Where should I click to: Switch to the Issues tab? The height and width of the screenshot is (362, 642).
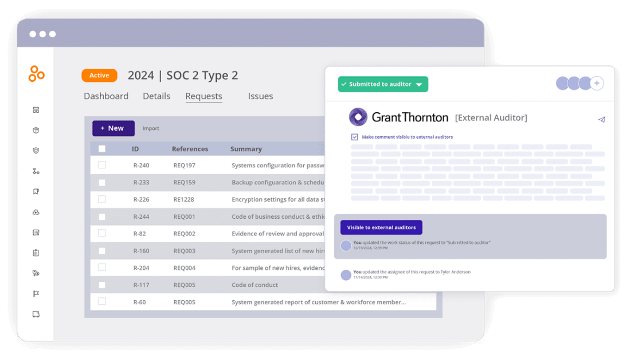pyautogui.click(x=260, y=96)
